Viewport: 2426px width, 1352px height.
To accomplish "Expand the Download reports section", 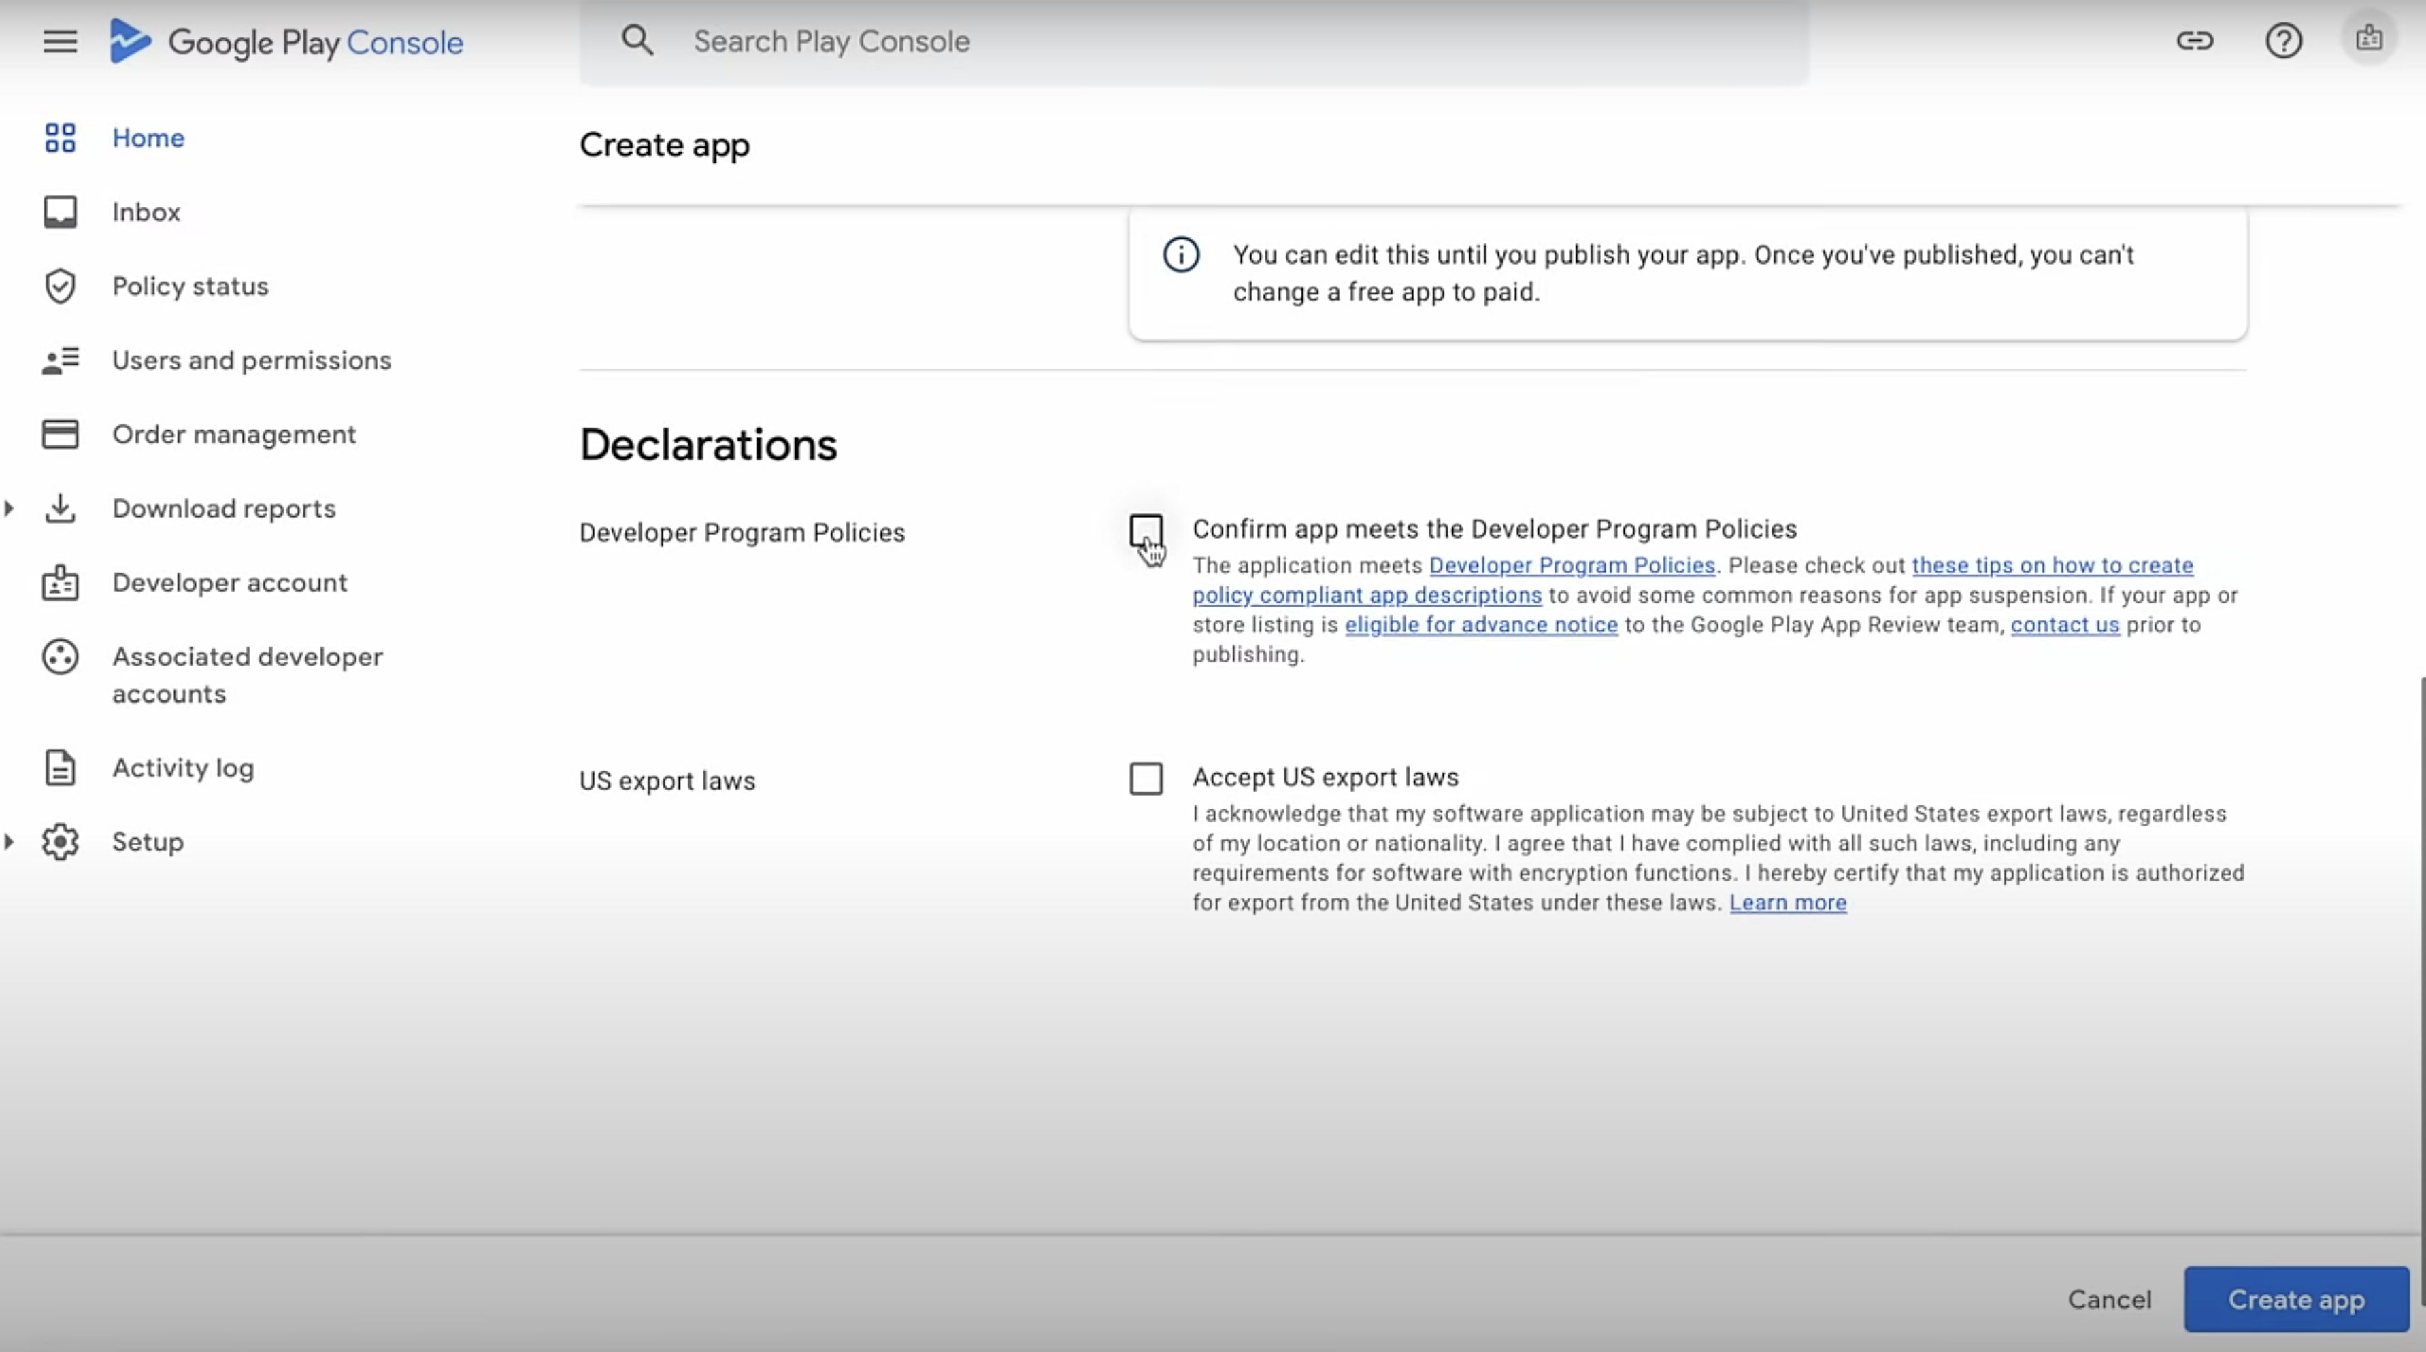I will [x=10, y=509].
